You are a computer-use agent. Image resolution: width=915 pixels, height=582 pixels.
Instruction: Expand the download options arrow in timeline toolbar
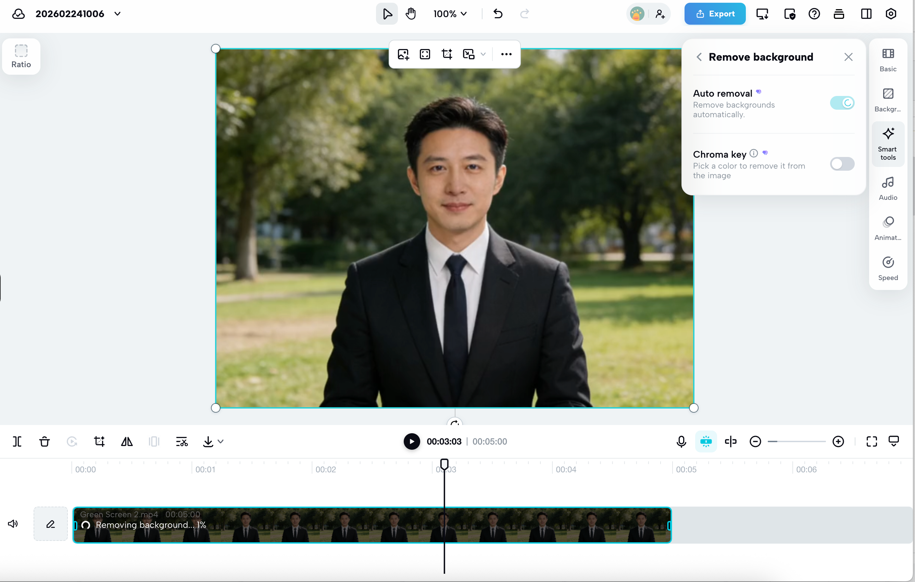[221, 441]
